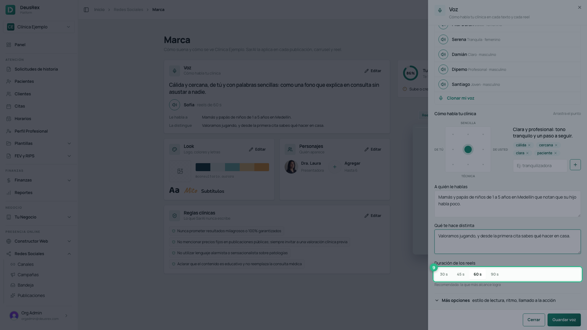Play Santiago voice preview
This screenshot has height=330, width=587.
[x=443, y=84]
